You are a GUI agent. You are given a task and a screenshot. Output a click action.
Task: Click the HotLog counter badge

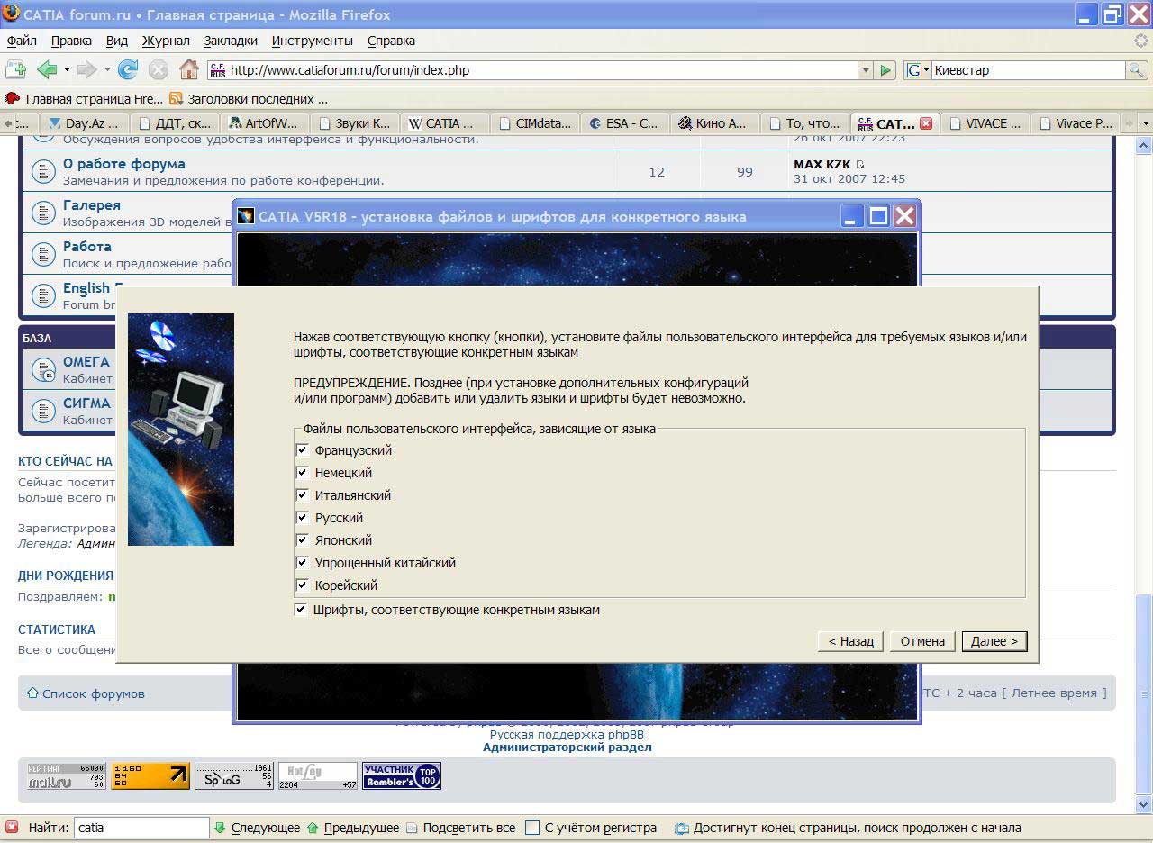click(318, 776)
